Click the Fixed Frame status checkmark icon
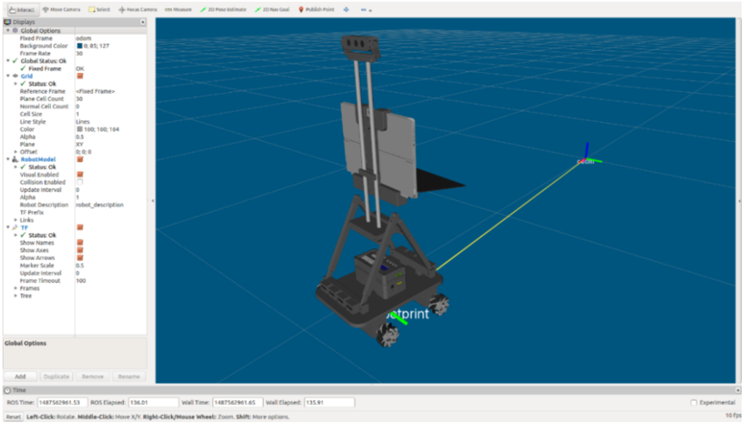This screenshot has width=746, height=429. [x=23, y=69]
